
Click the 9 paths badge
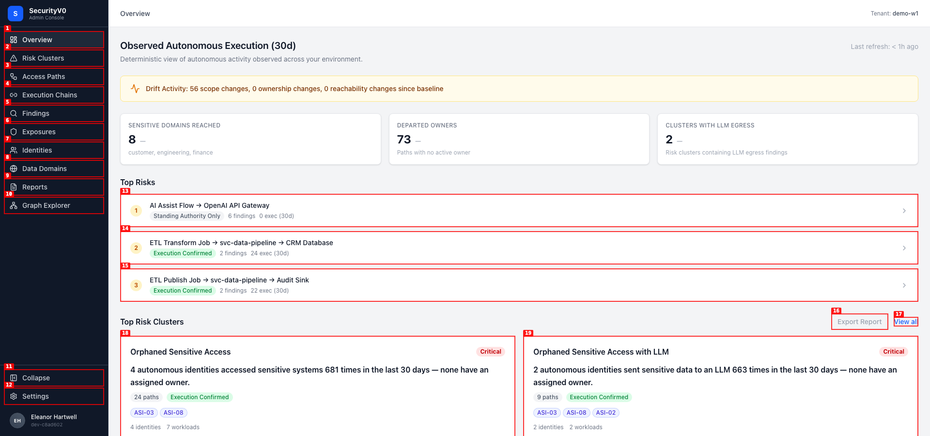548,397
